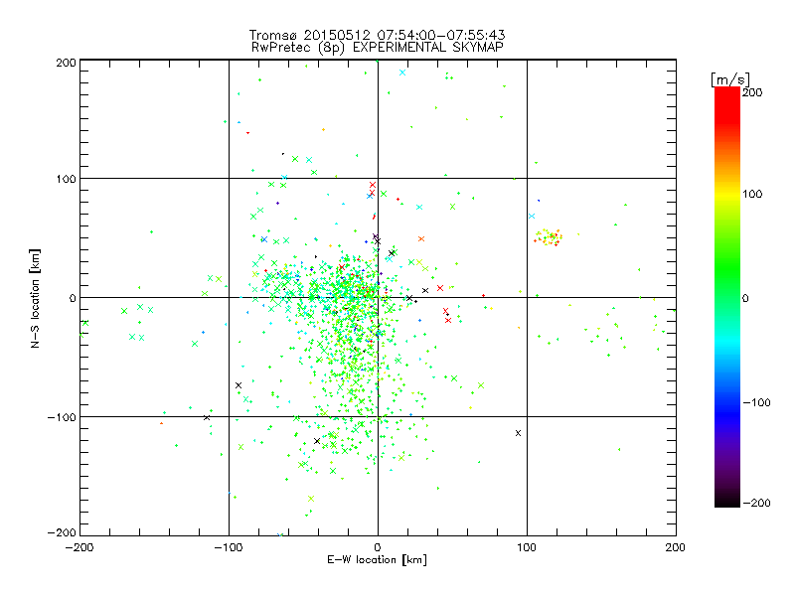The image size is (795, 596).
Task: Click the 'E-W location [km]' axis label
Action: point(377,560)
